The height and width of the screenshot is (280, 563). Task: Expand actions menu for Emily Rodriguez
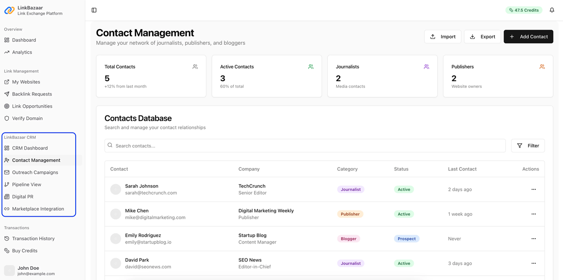pyautogui.click(x=533, y=239)
